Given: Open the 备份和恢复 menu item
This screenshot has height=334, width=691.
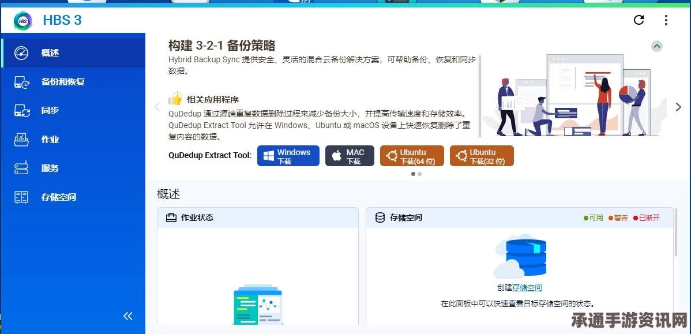Looking at the screenshot, I should tap(73, 82).
